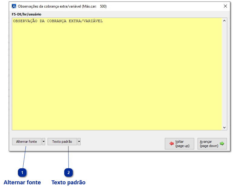Click the Texto padrão button
Image resolution: width=233 pixels, height=191 pixels.
tap(62, 142)
